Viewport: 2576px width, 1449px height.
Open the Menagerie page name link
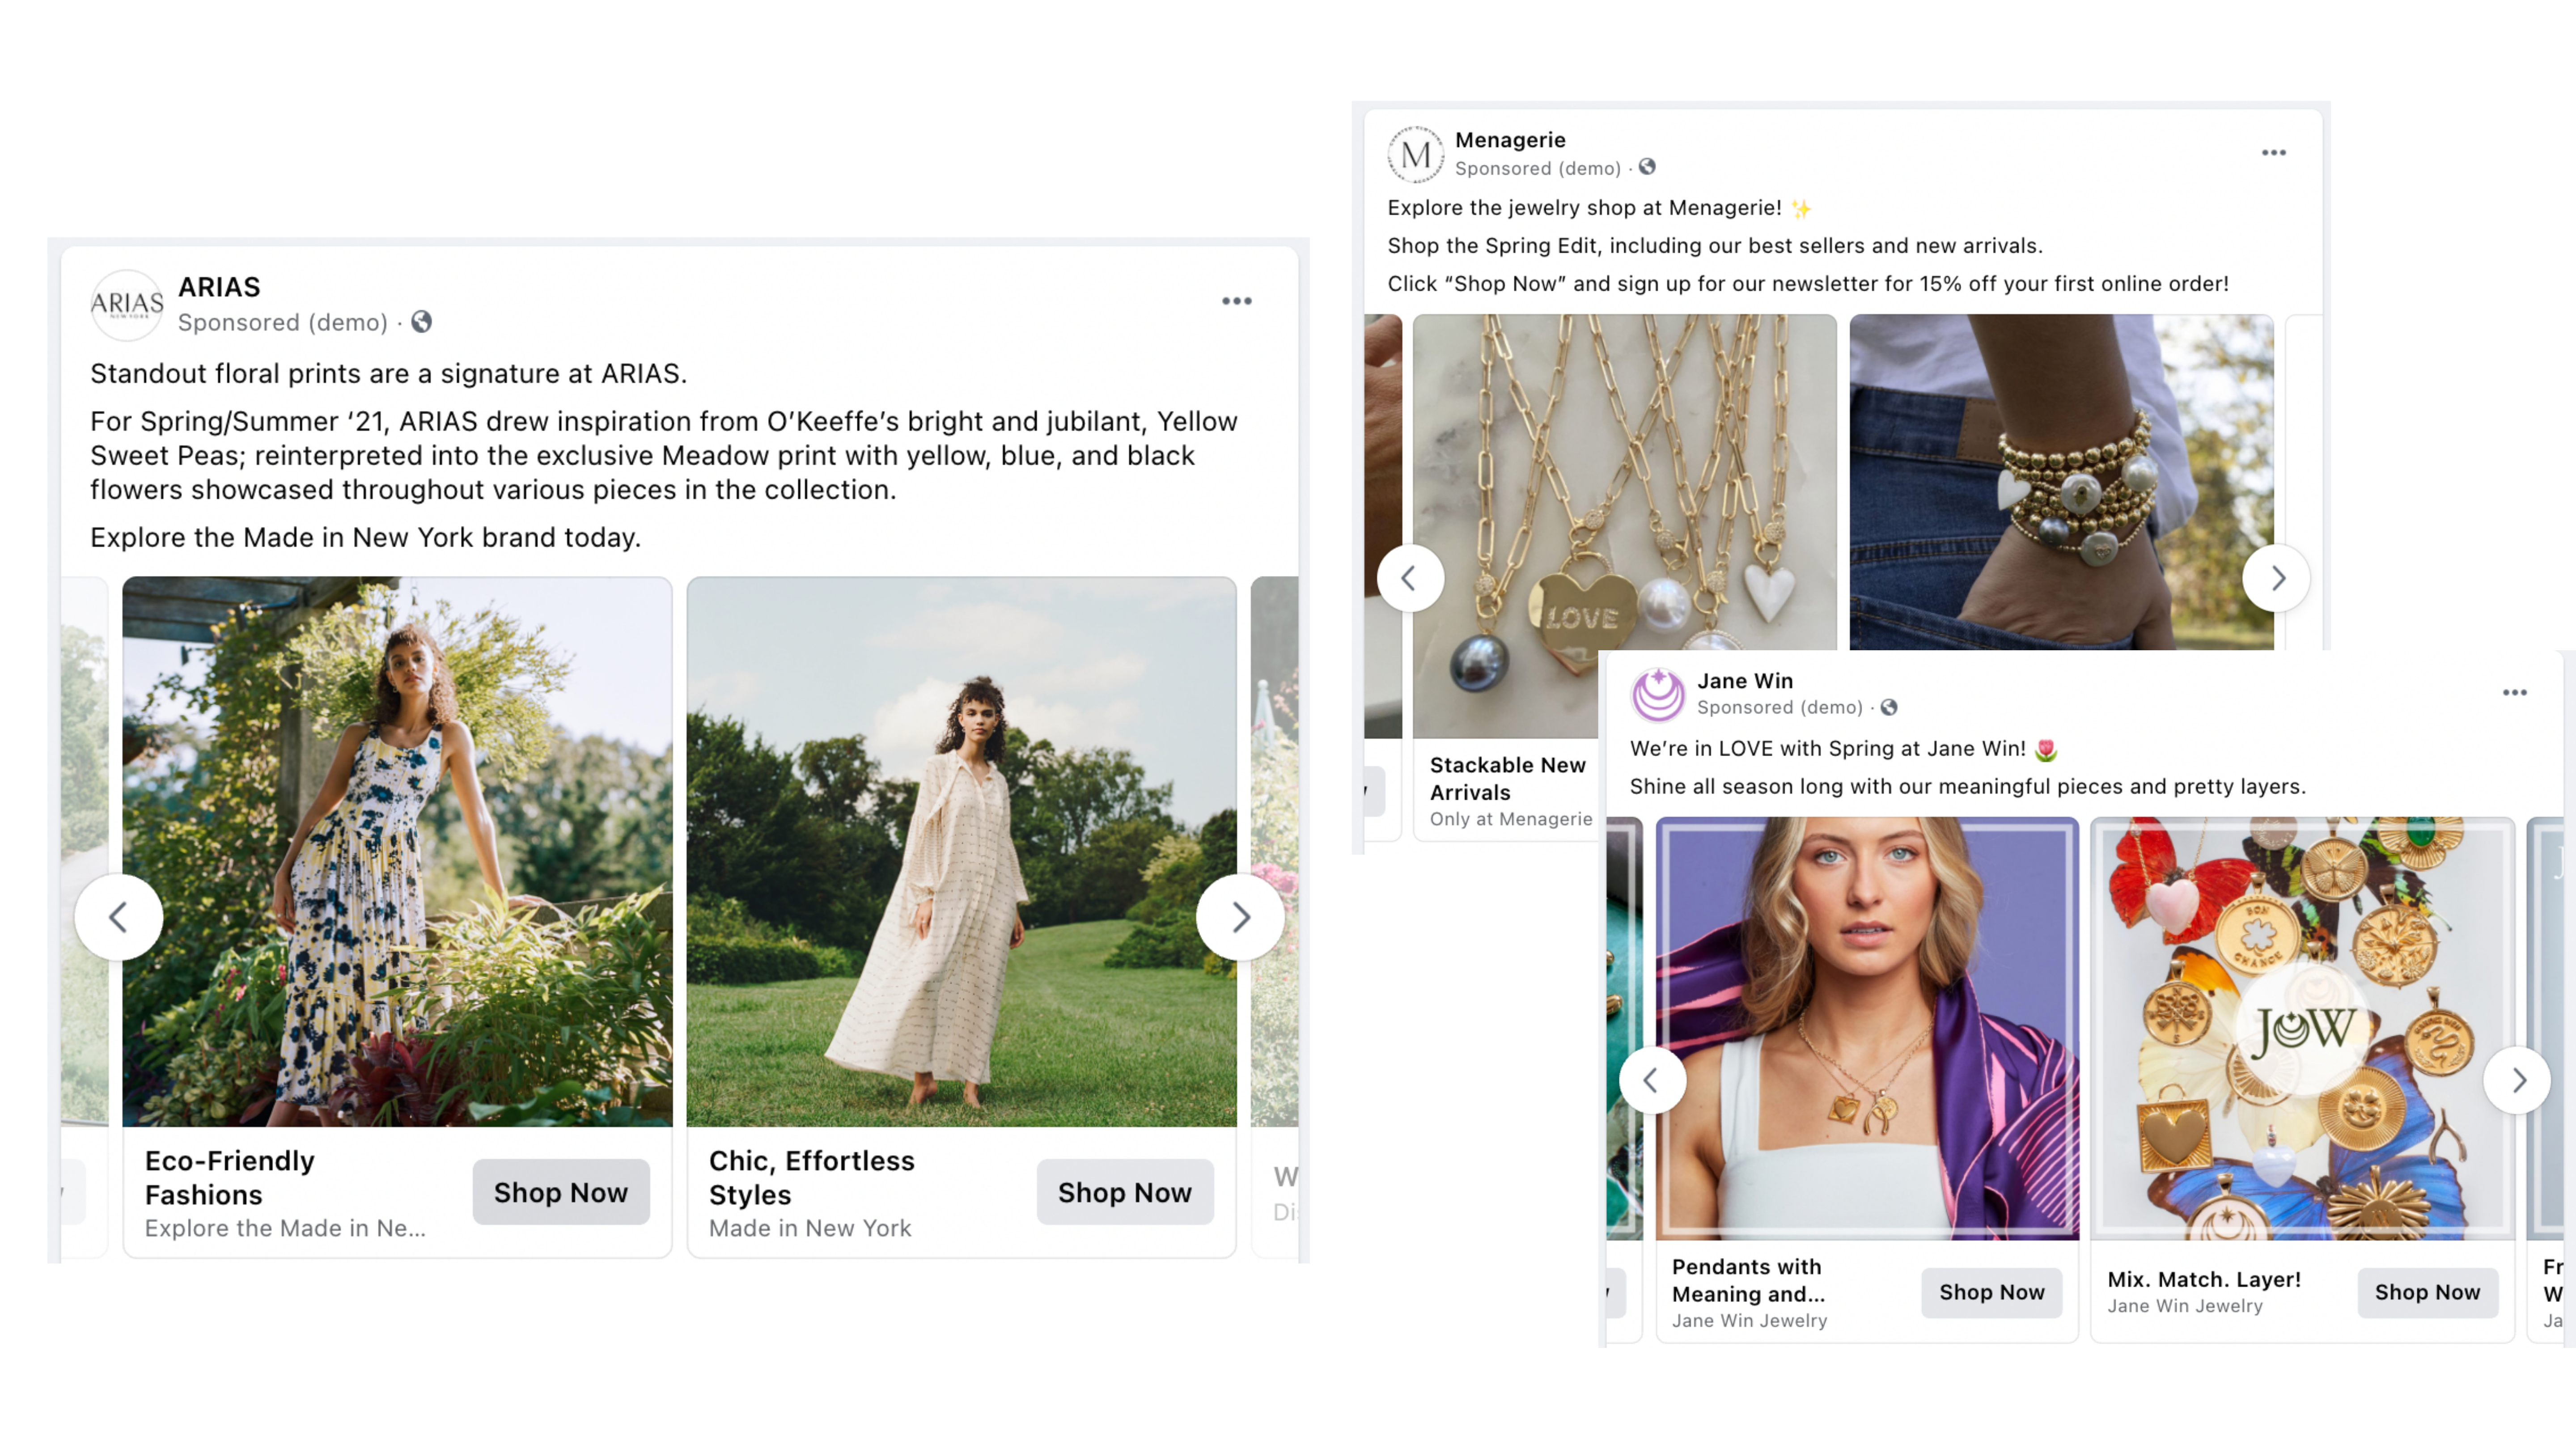tap(1510, 140)
